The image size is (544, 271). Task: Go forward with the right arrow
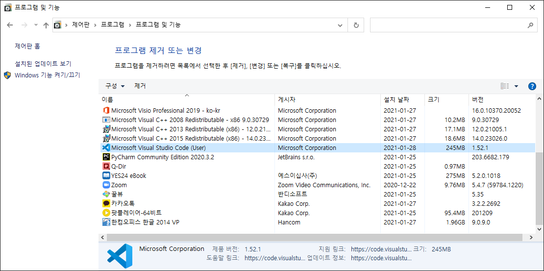[24, 25]
